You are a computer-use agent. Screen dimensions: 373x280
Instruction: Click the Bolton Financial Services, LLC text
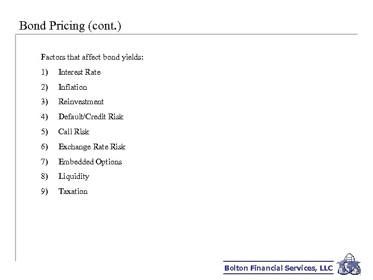[278, 268]
